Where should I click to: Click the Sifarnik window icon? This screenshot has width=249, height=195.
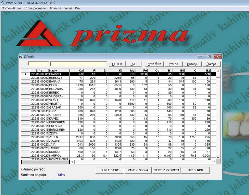(21, 57)
